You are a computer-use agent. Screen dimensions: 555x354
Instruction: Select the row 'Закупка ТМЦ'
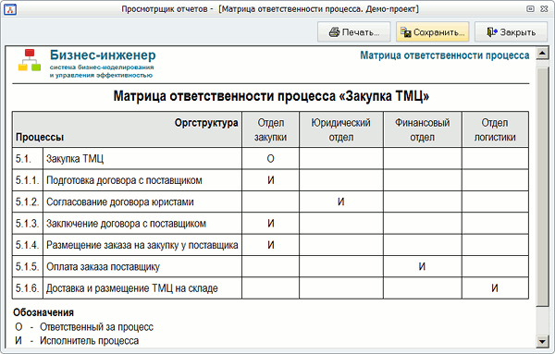pyautogui.click(x=270, y=158)
